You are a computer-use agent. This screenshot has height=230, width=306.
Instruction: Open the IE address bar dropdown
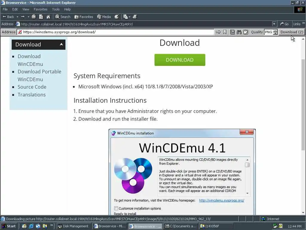point(274,24)
